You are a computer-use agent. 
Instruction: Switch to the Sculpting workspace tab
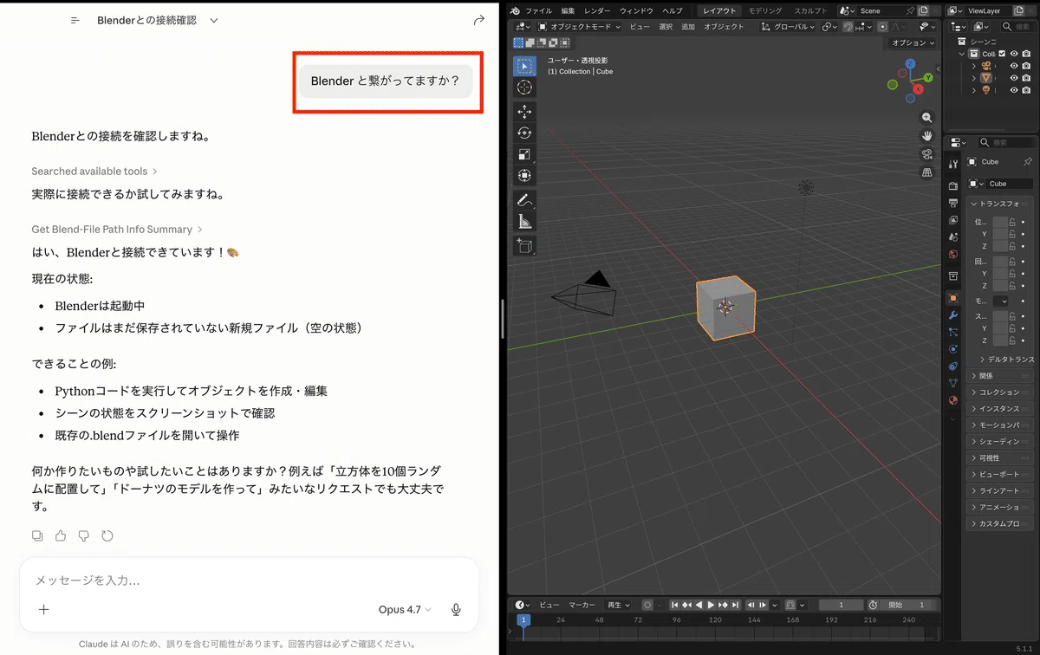click(810, 10)
